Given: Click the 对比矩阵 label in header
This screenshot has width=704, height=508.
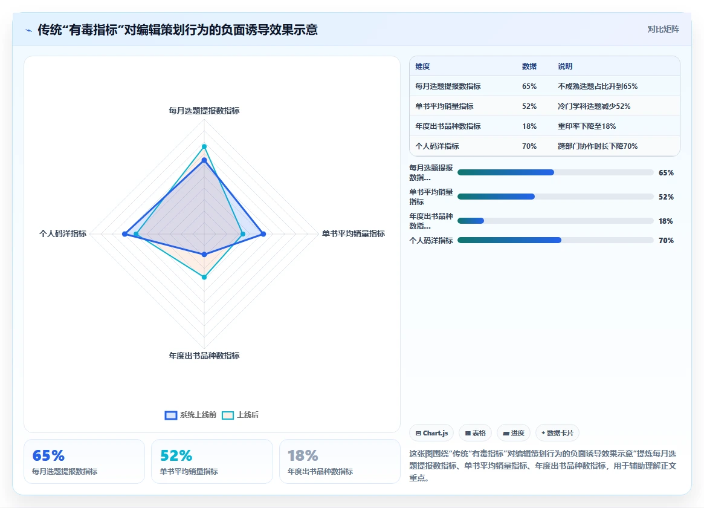Looking at the screenshot, I should click(663, 29).
